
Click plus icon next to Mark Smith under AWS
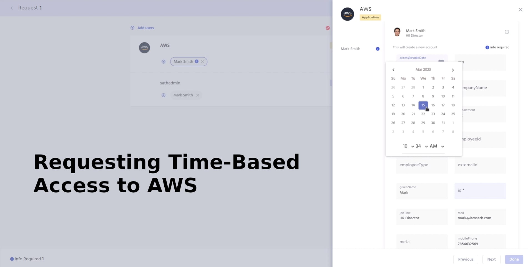(x=164, y=62)
